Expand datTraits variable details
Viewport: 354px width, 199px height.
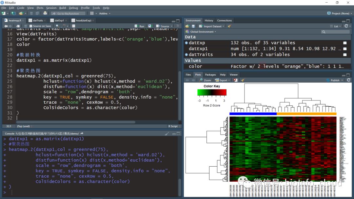coord(187,55)
